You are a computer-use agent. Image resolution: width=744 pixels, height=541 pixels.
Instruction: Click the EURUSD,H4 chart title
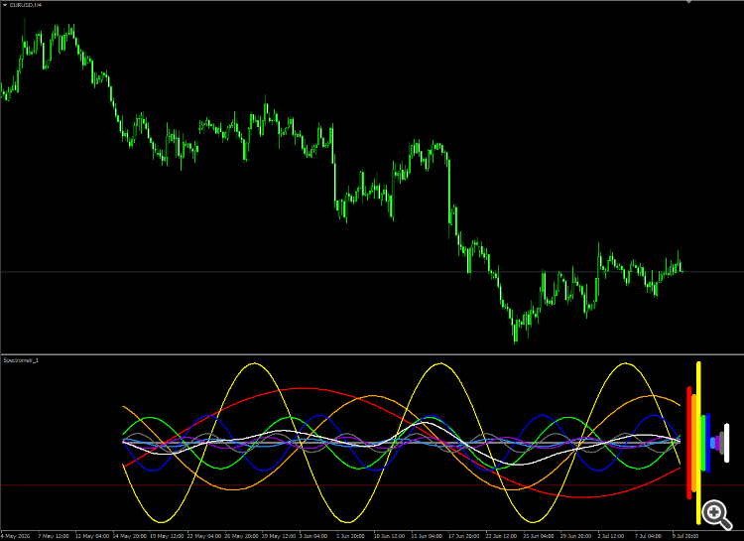coord(26,5)
